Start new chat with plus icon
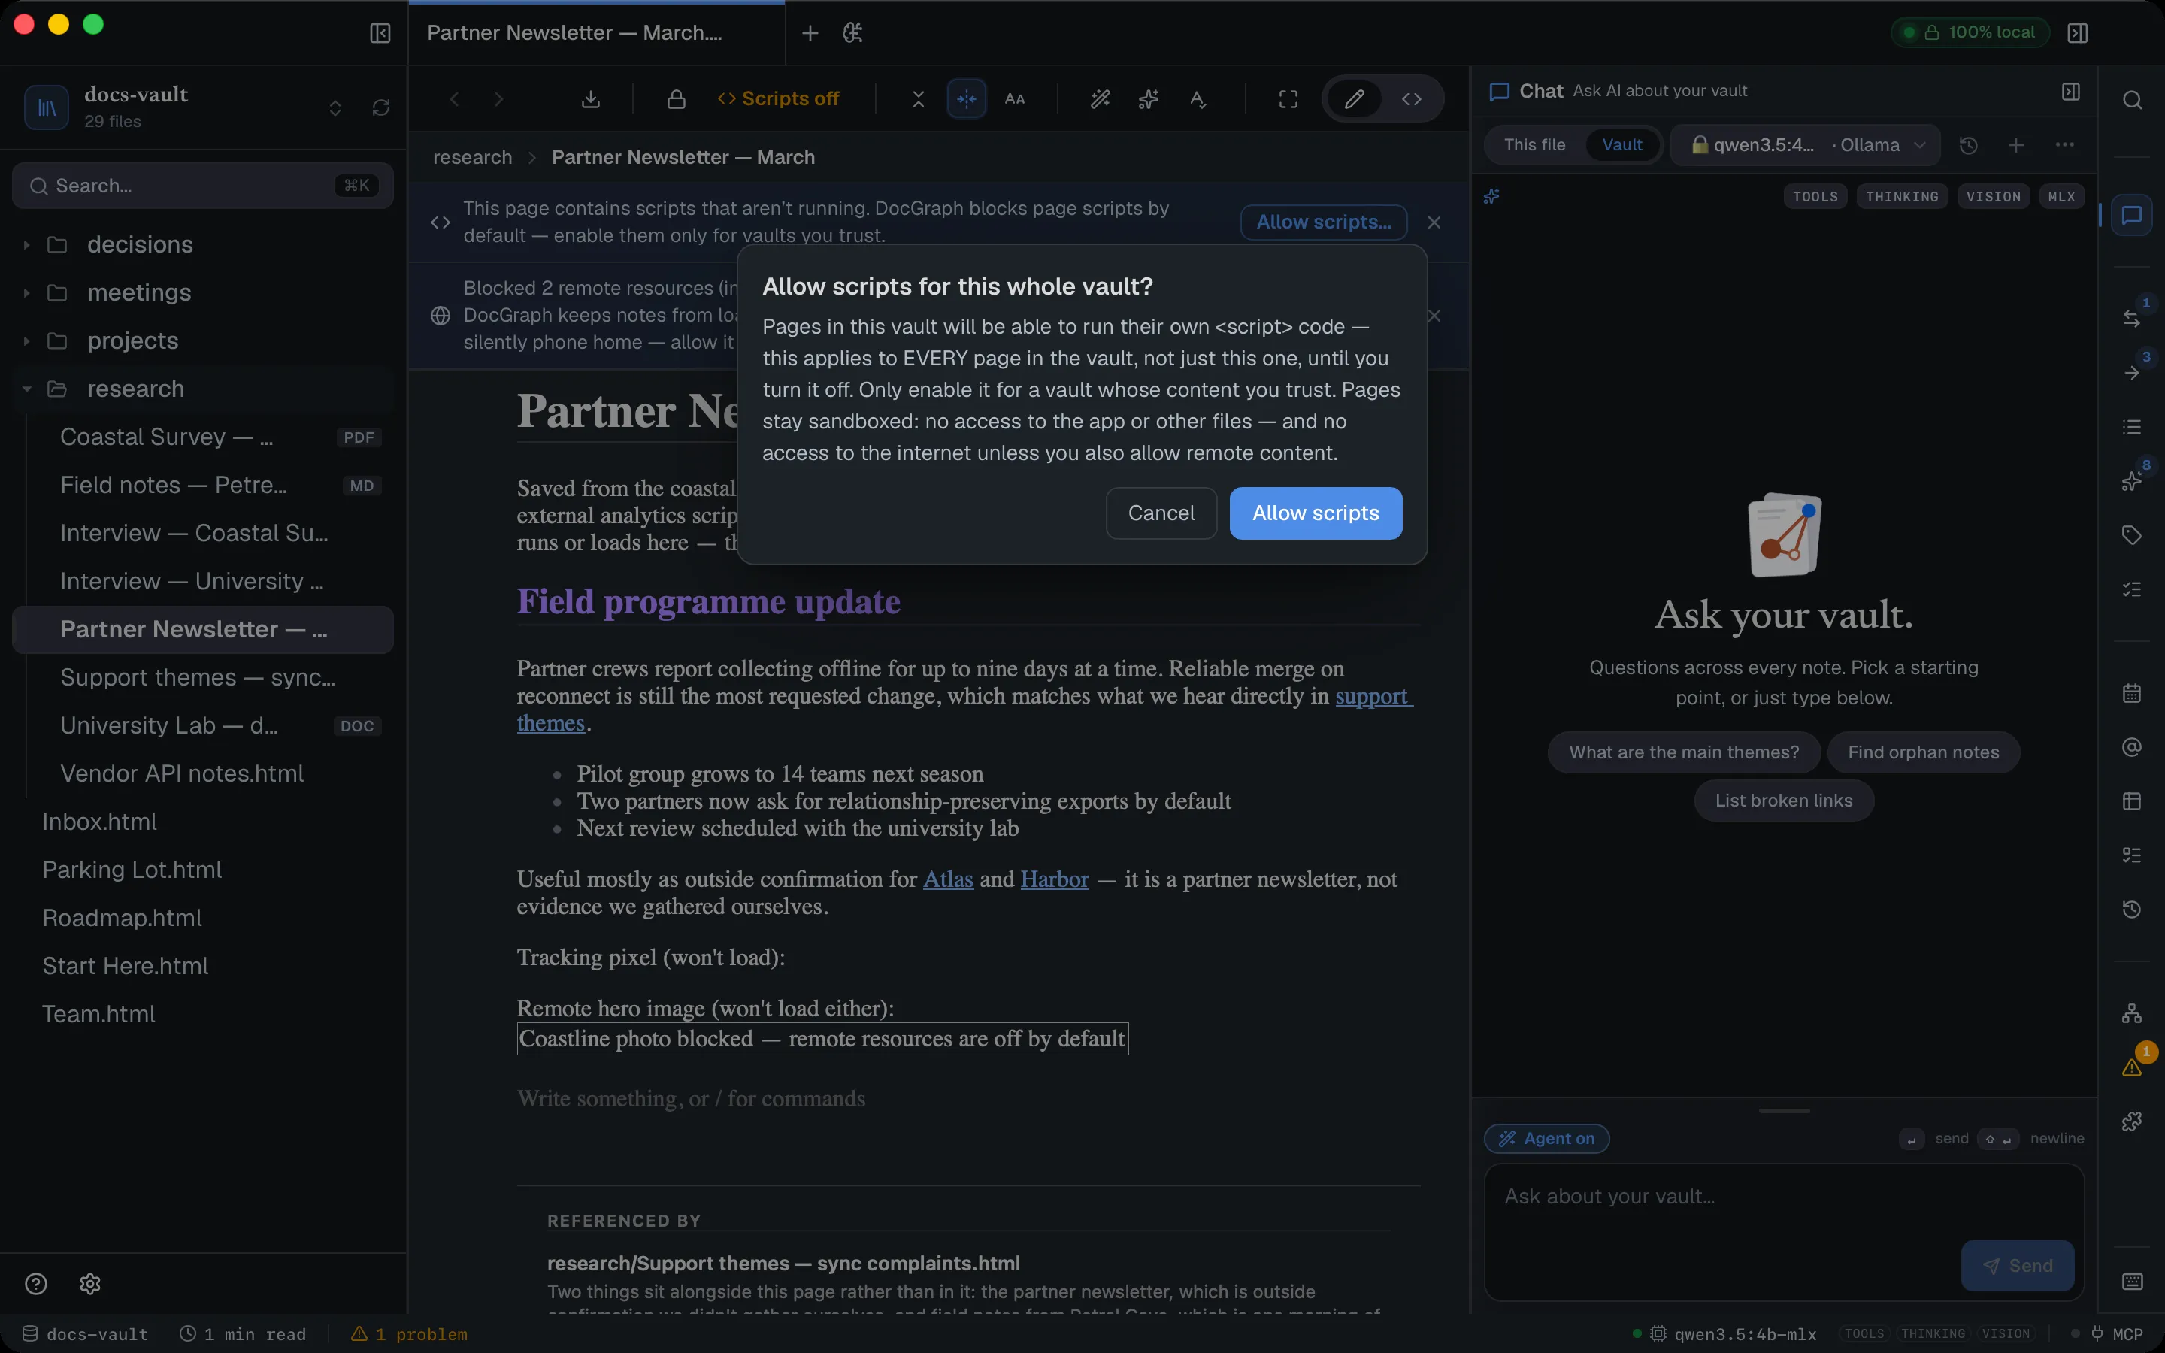 point(2016,145)
